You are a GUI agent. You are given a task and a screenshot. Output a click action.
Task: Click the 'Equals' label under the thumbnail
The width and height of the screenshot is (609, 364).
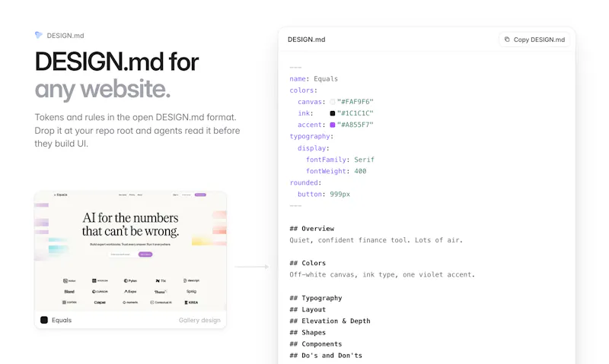[x=62, y=320]
